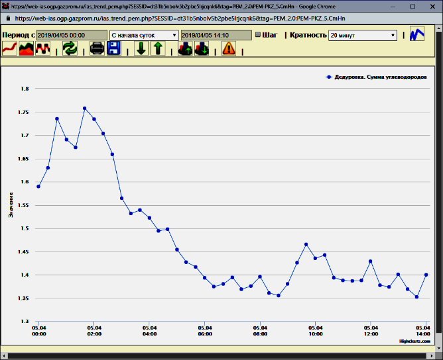Click the 'Значение' y-axis title
This screenshot has height=360, width=443.
pyautogui.click(x=11, y=205)
